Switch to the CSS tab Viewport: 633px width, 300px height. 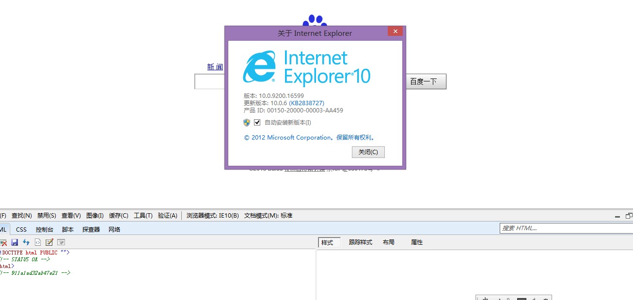[21, 229]
